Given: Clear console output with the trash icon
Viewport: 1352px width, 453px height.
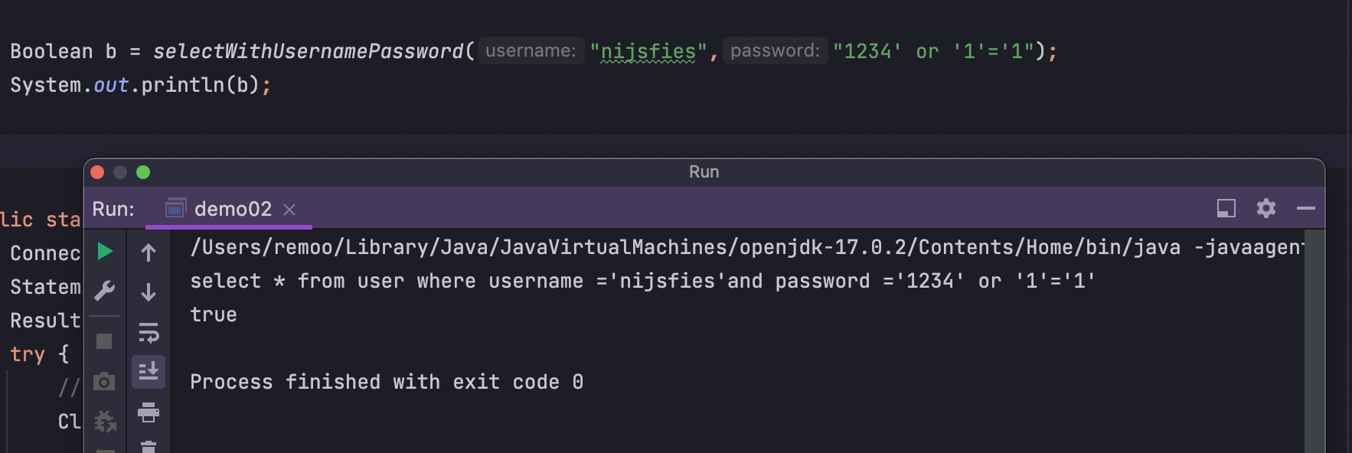Looking at the screenshot, I should tap(149, 446).
